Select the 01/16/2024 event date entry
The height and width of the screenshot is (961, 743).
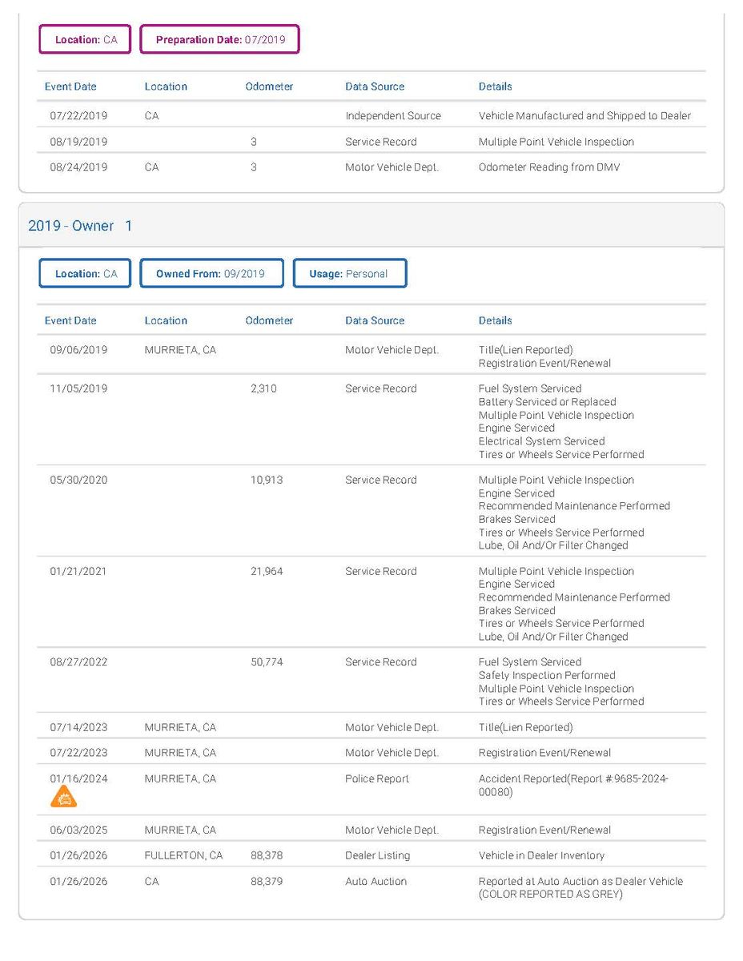pos(78,778)
